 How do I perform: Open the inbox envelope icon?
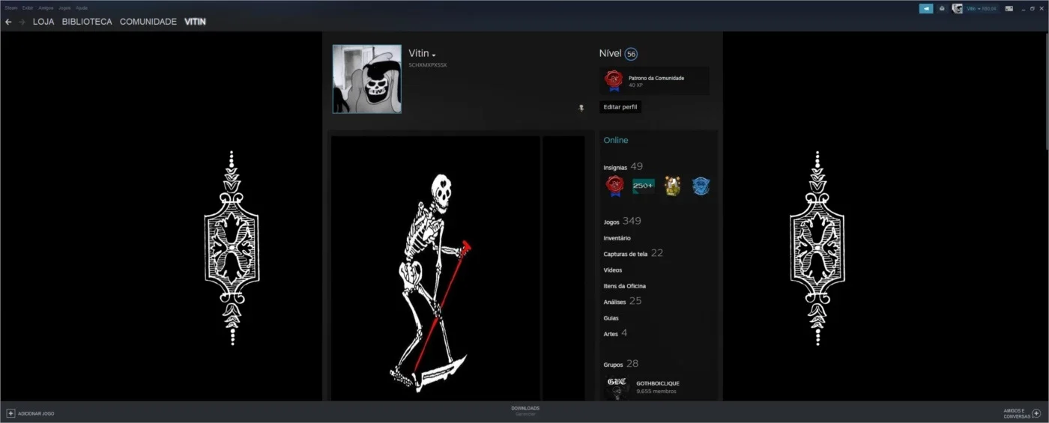click(x=942, y=8)
